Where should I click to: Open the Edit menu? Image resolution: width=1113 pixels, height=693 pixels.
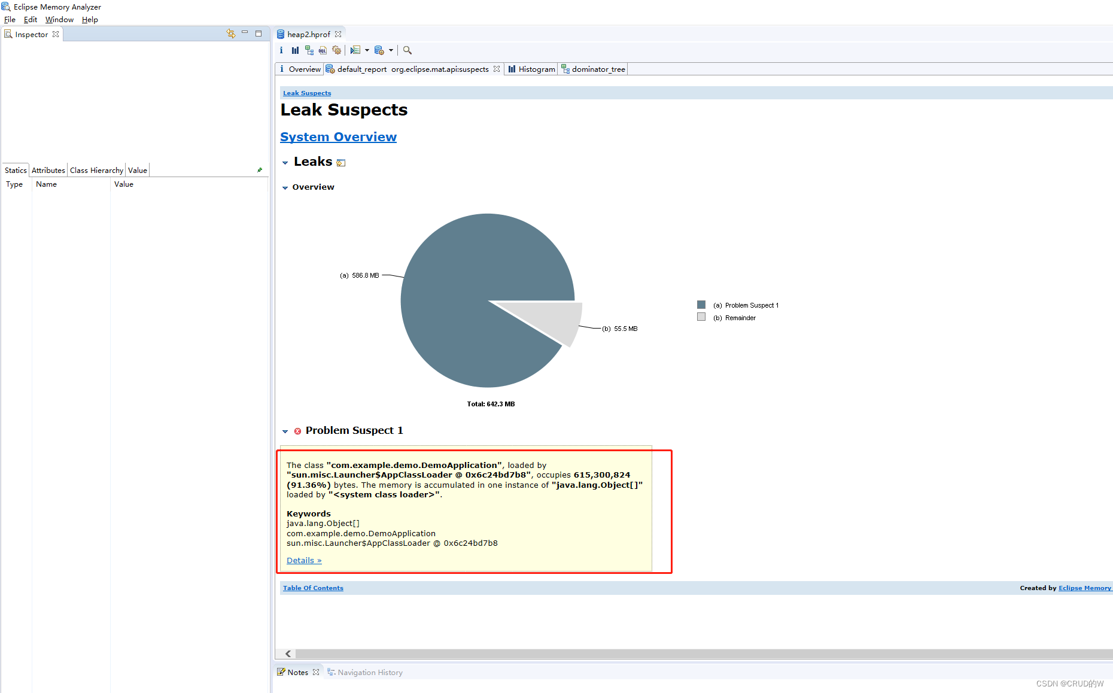coord(31,20)
